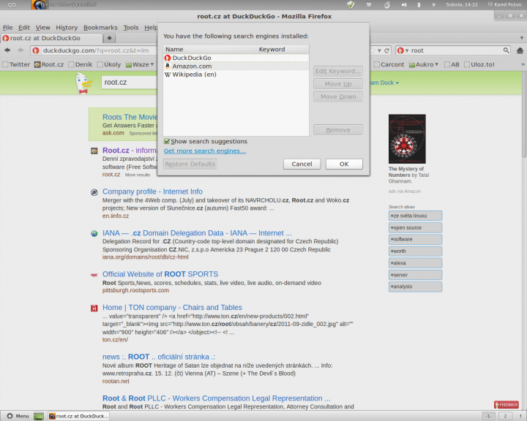Image resolution: width=527 pixels, height=421 pixels.
Task: Click Cancel in search engines dialog
Action: pyautogui.click(x=302, y=164)
